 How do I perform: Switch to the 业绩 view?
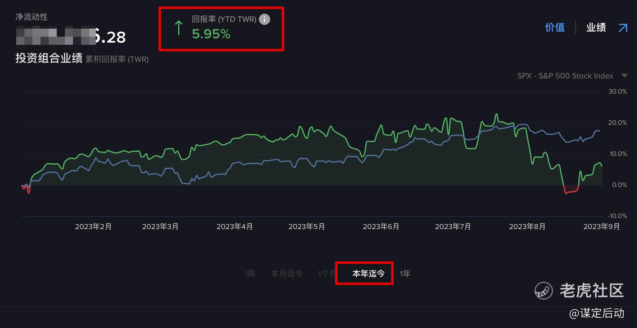pyautogui.click(x=596, y=27)
